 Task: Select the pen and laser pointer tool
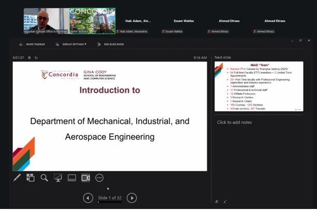[17, 178]
